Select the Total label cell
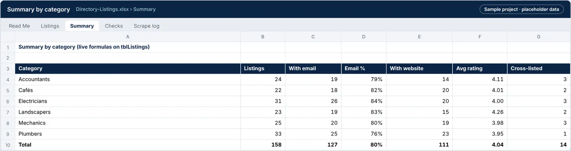The image size is (571, 151). pyautogui.click(x=128, y=145)
